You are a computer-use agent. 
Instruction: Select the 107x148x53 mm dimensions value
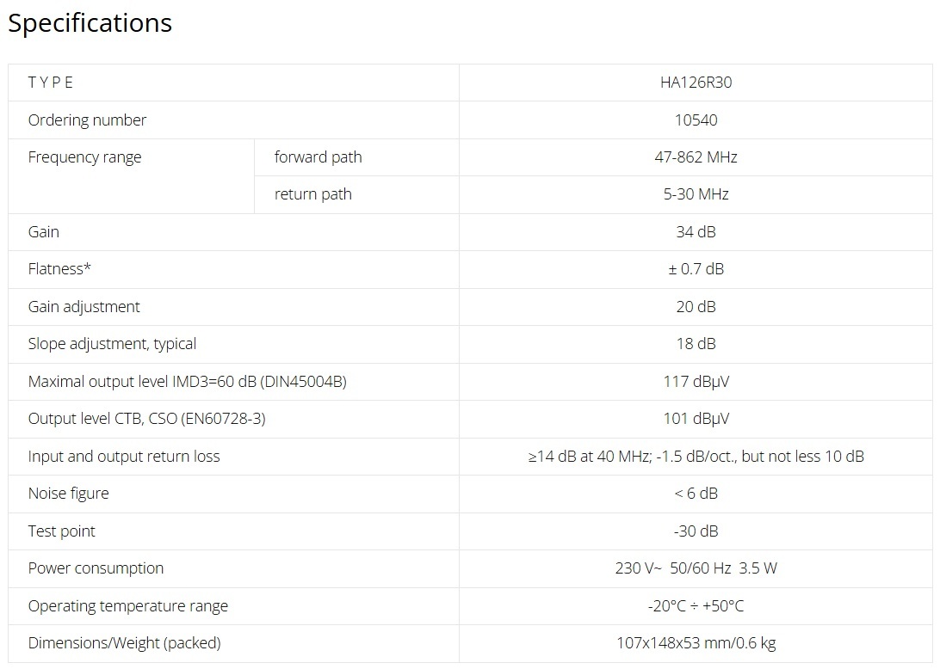pyautogui.click(x=696, y=643)
